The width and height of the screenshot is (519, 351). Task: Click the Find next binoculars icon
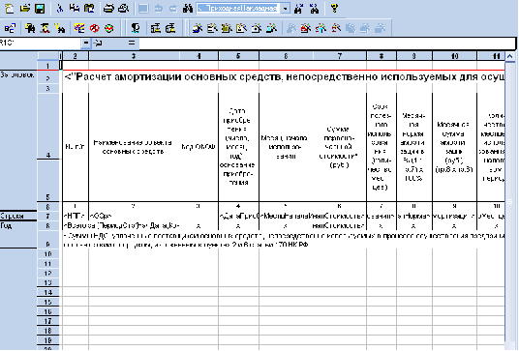click(x=299, y=9)
